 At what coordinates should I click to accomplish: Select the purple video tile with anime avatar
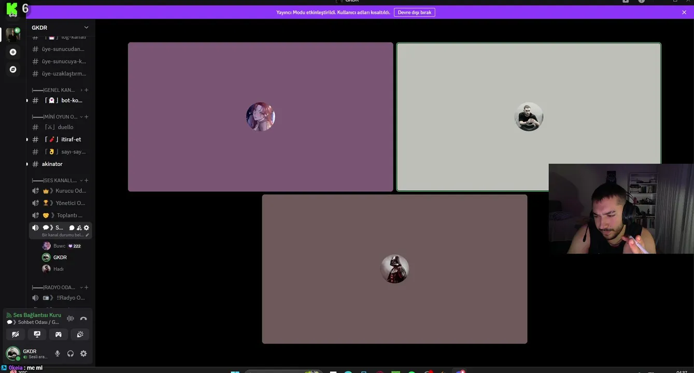click(261, 117)
